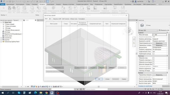Open Google Chrome from the taskbar

46,93
